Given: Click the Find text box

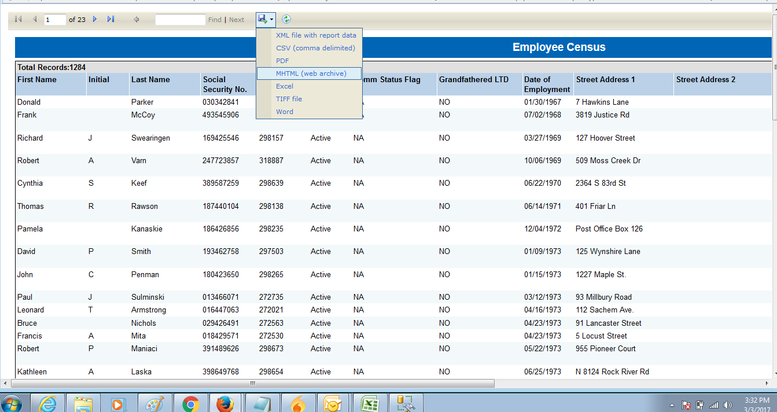Looking at the screenshot, I should pos(181,20).
